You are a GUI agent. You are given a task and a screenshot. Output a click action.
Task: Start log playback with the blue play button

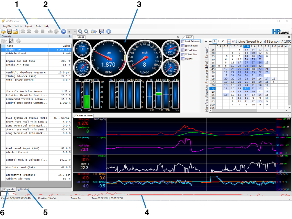[x=63, y=32]
